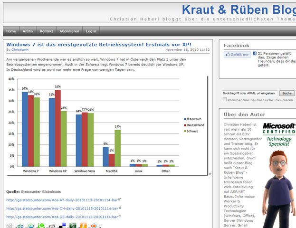The height and width of the screenshot is (228, 296).
Task: Click the Windows Vista axis label
Action: pyautogui.click(x=85, y=171)
